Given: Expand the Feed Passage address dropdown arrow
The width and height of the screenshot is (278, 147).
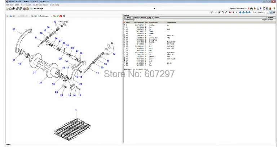Looking at the screenshot, I should click(155, 8).
